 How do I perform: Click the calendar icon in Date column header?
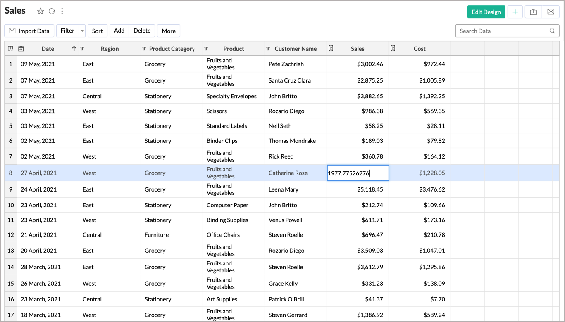click(x=21, y=48)
